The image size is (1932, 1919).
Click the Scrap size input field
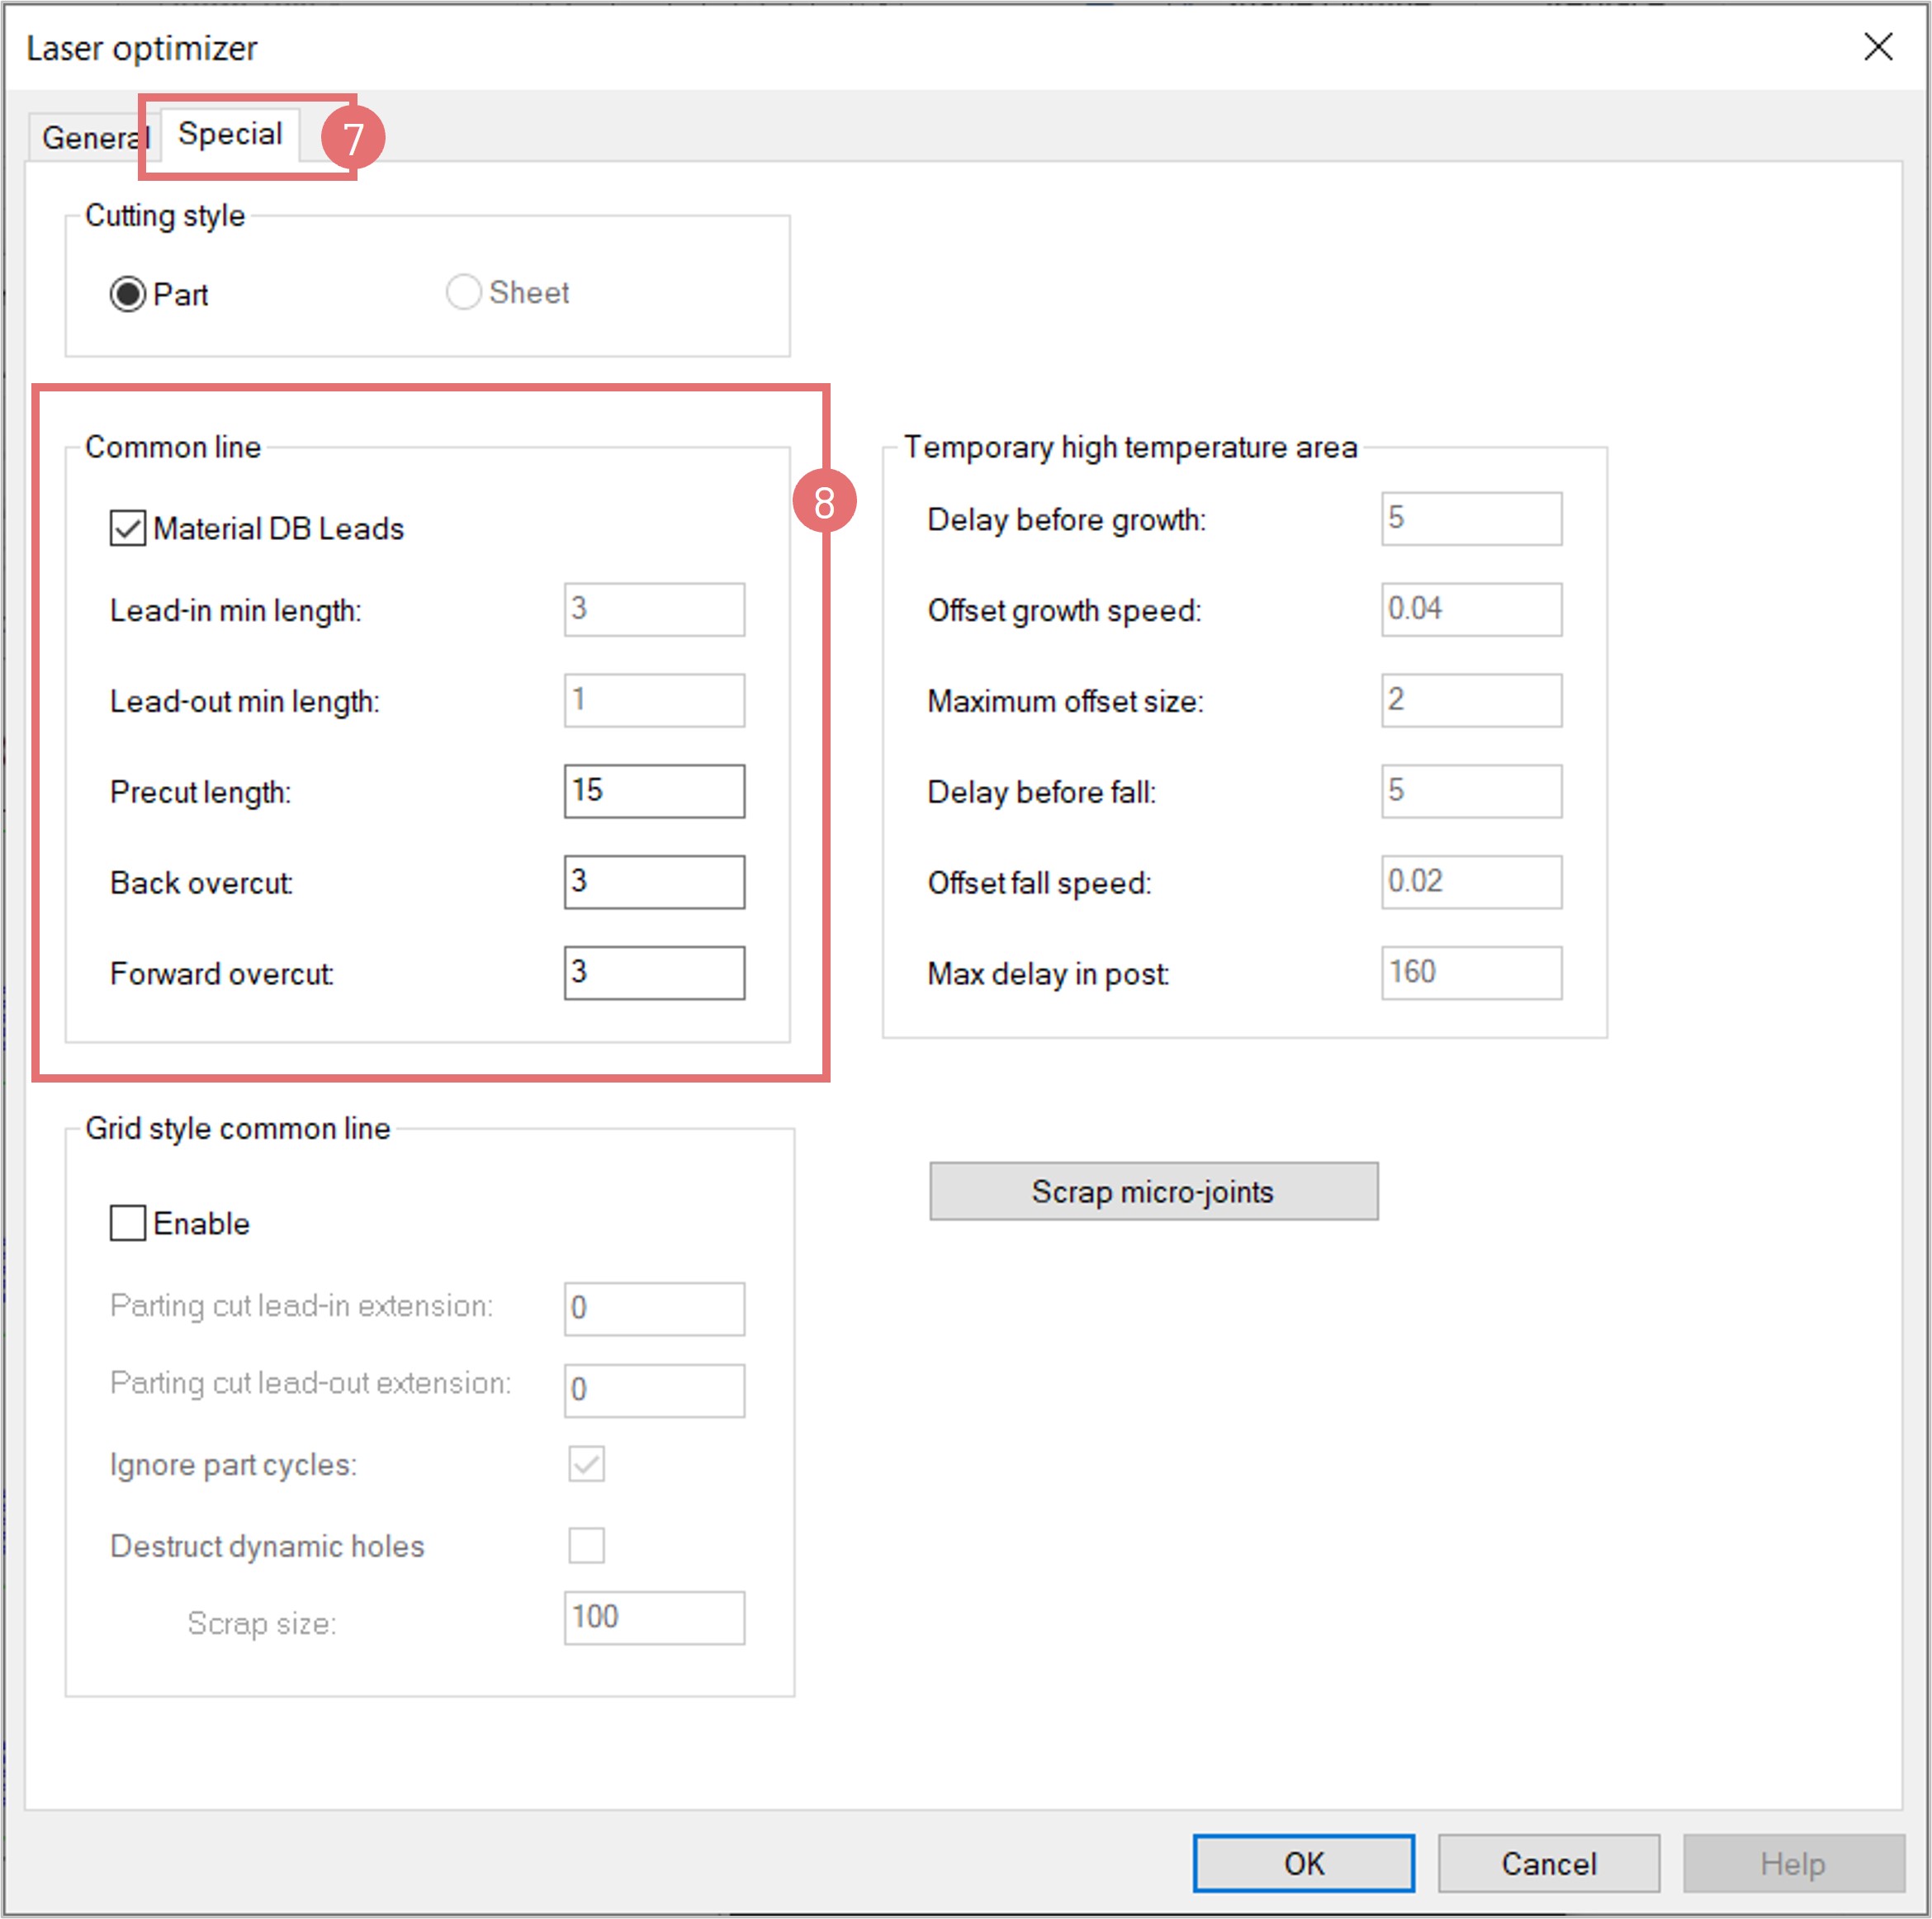tap(654, 1617)
